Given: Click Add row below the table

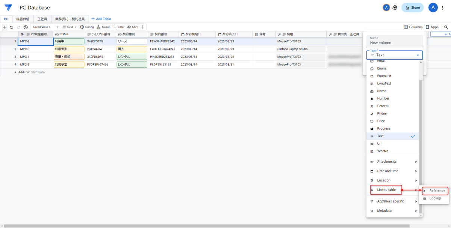Looking at the screenshot, I should [24, 72].
